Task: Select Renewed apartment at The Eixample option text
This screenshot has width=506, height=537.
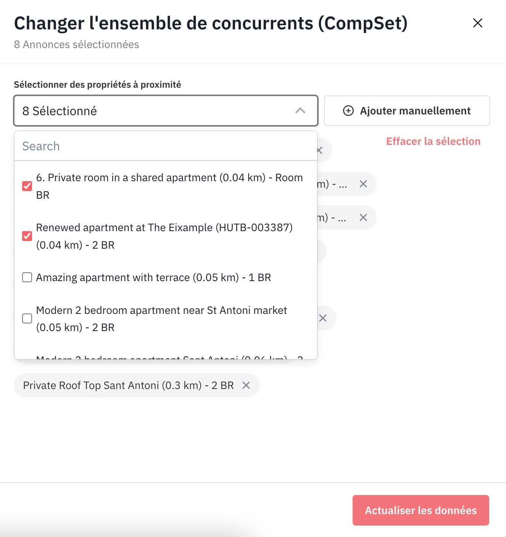Action: [x=164, y=236]
